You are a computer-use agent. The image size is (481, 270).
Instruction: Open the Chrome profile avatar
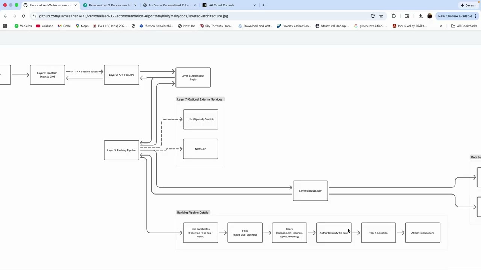(x=430, y=16)
